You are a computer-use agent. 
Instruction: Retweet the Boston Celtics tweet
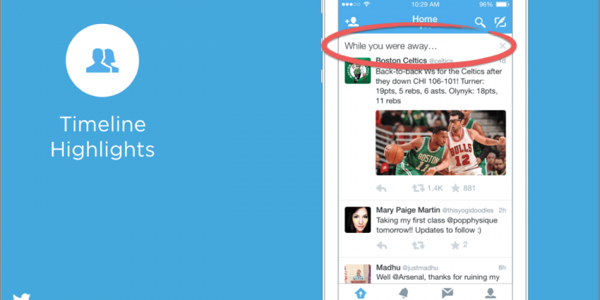point(418,188)
